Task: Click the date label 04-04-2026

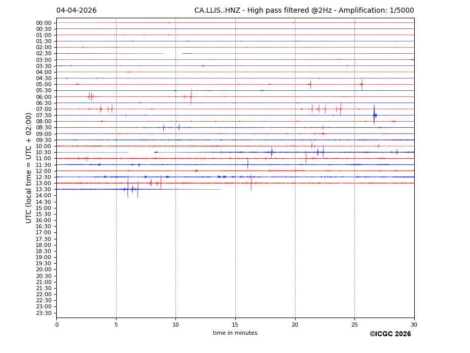Action: pos(76,11)
